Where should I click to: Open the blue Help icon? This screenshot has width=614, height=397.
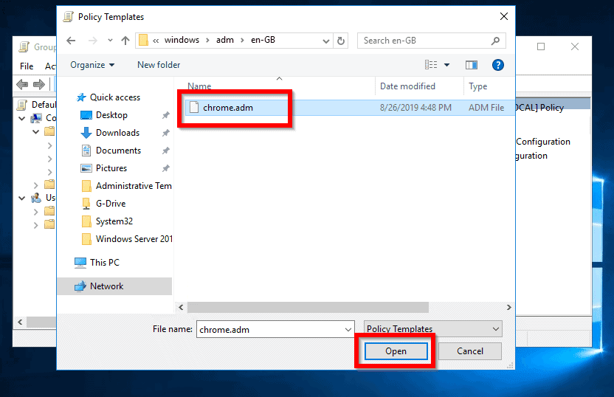pos(497,65)
